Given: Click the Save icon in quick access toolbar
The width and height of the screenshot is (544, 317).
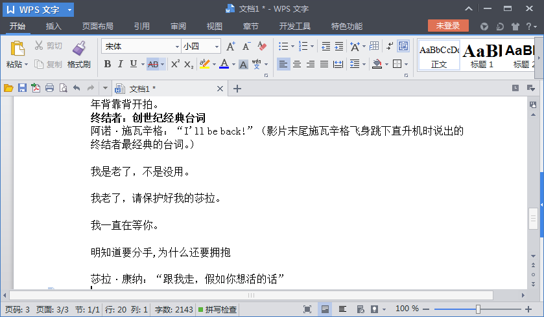Looking at the screenshot, I should 22,89.
